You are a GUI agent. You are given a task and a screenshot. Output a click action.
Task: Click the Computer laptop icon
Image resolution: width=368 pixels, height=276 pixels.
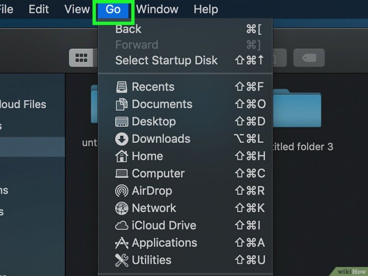(x=121, y=174)
